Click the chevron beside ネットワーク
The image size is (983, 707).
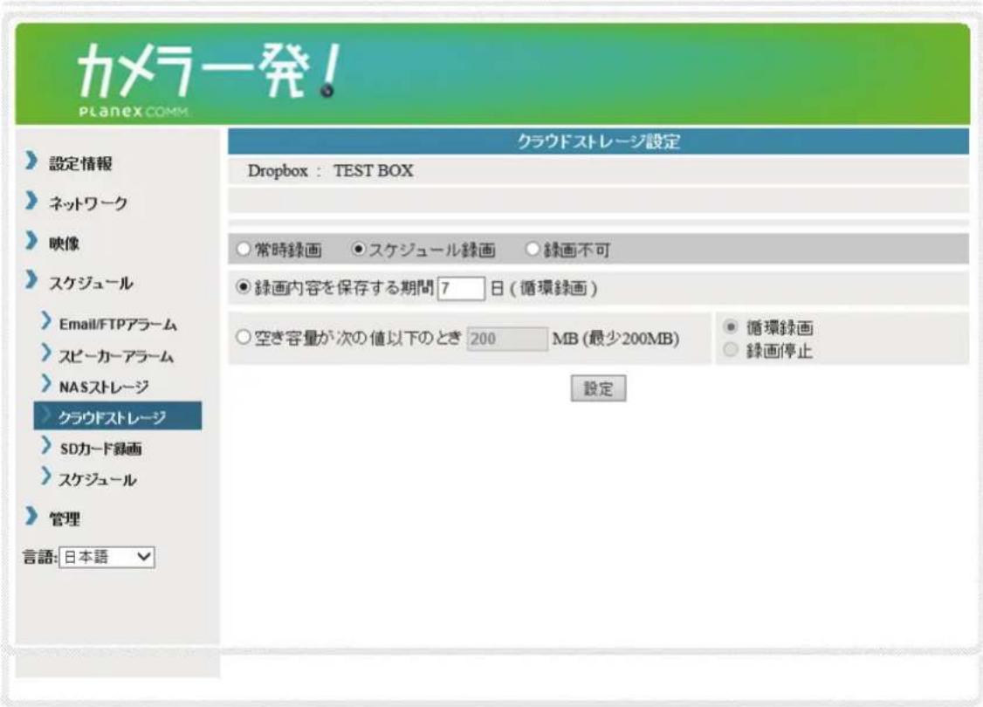[x=31, y=201]
